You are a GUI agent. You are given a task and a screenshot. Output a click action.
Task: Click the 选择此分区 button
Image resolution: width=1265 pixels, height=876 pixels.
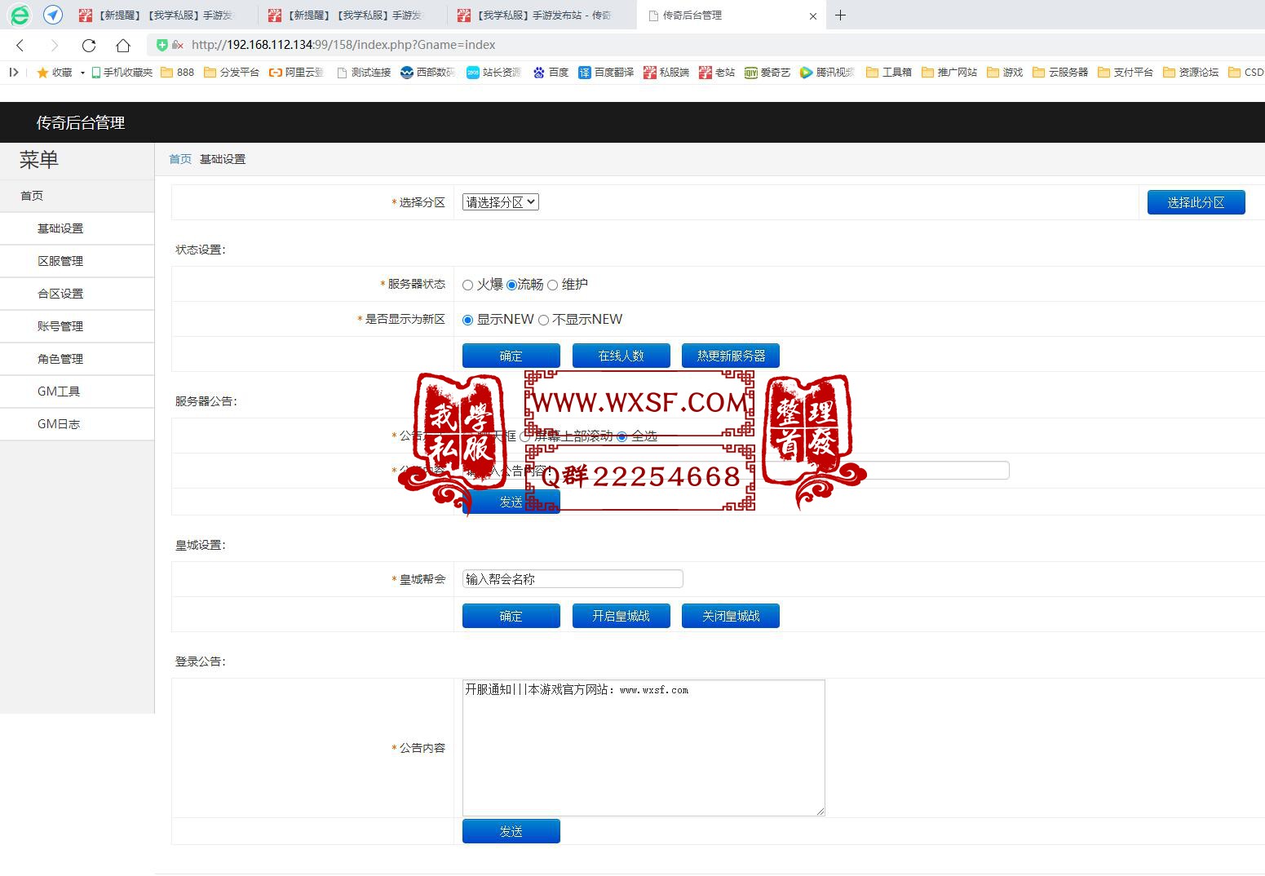coord(1196,202)
